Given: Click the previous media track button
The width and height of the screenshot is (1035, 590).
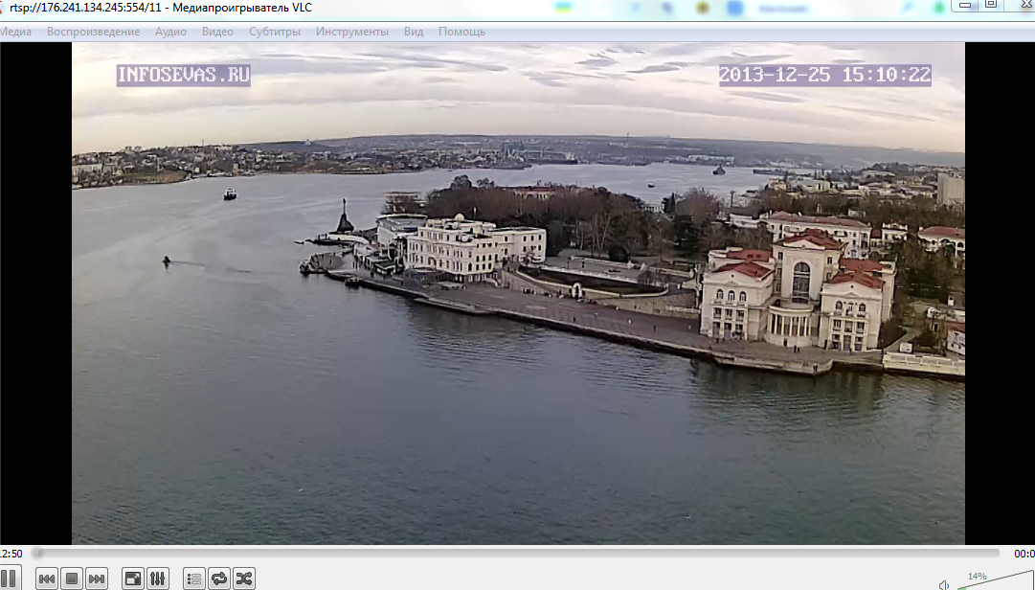Looking at the screenshot, I should (46, 579).
